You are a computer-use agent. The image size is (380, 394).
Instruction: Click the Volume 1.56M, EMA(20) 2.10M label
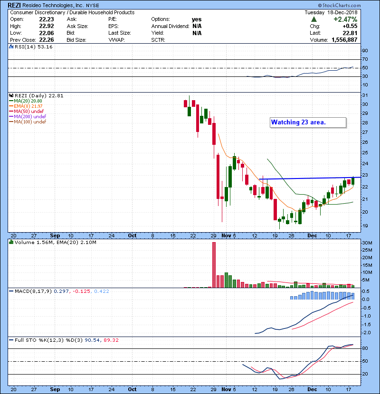click(55, 242)
